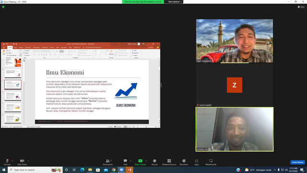
Task: Click Find in the Editing group
Action: (134, 50)
